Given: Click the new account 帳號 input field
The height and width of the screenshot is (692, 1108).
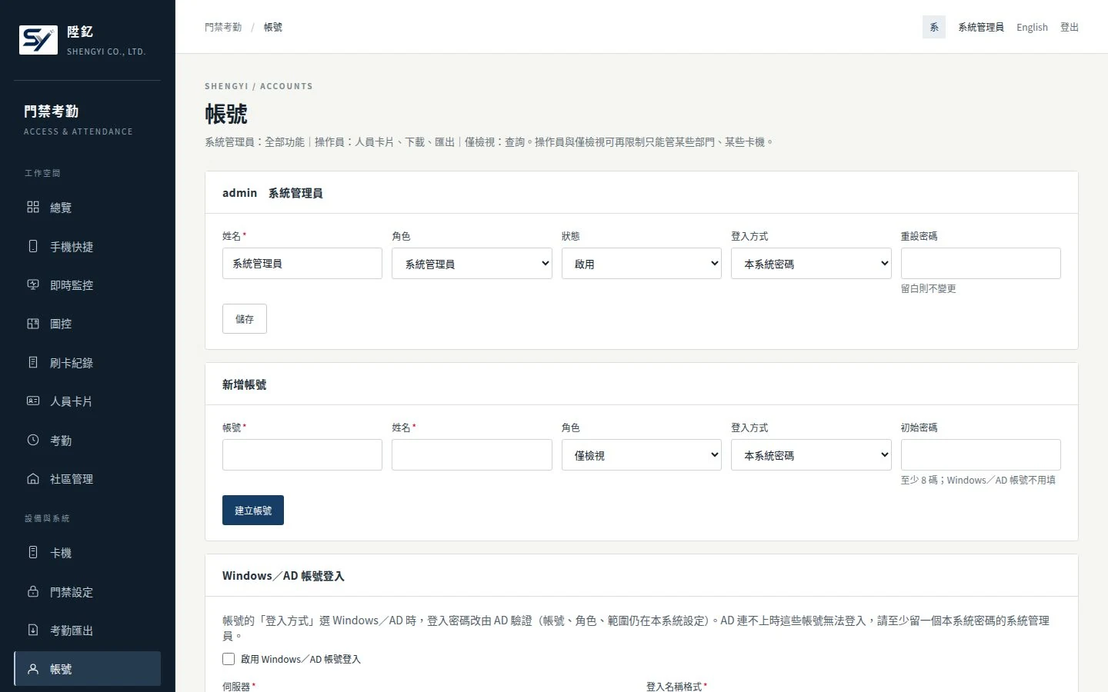Looking at the screenshot, I should pos(302,454).
